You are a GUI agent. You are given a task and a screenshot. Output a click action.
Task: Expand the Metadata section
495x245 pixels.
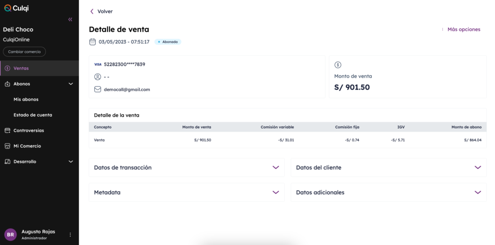point(187,192)
